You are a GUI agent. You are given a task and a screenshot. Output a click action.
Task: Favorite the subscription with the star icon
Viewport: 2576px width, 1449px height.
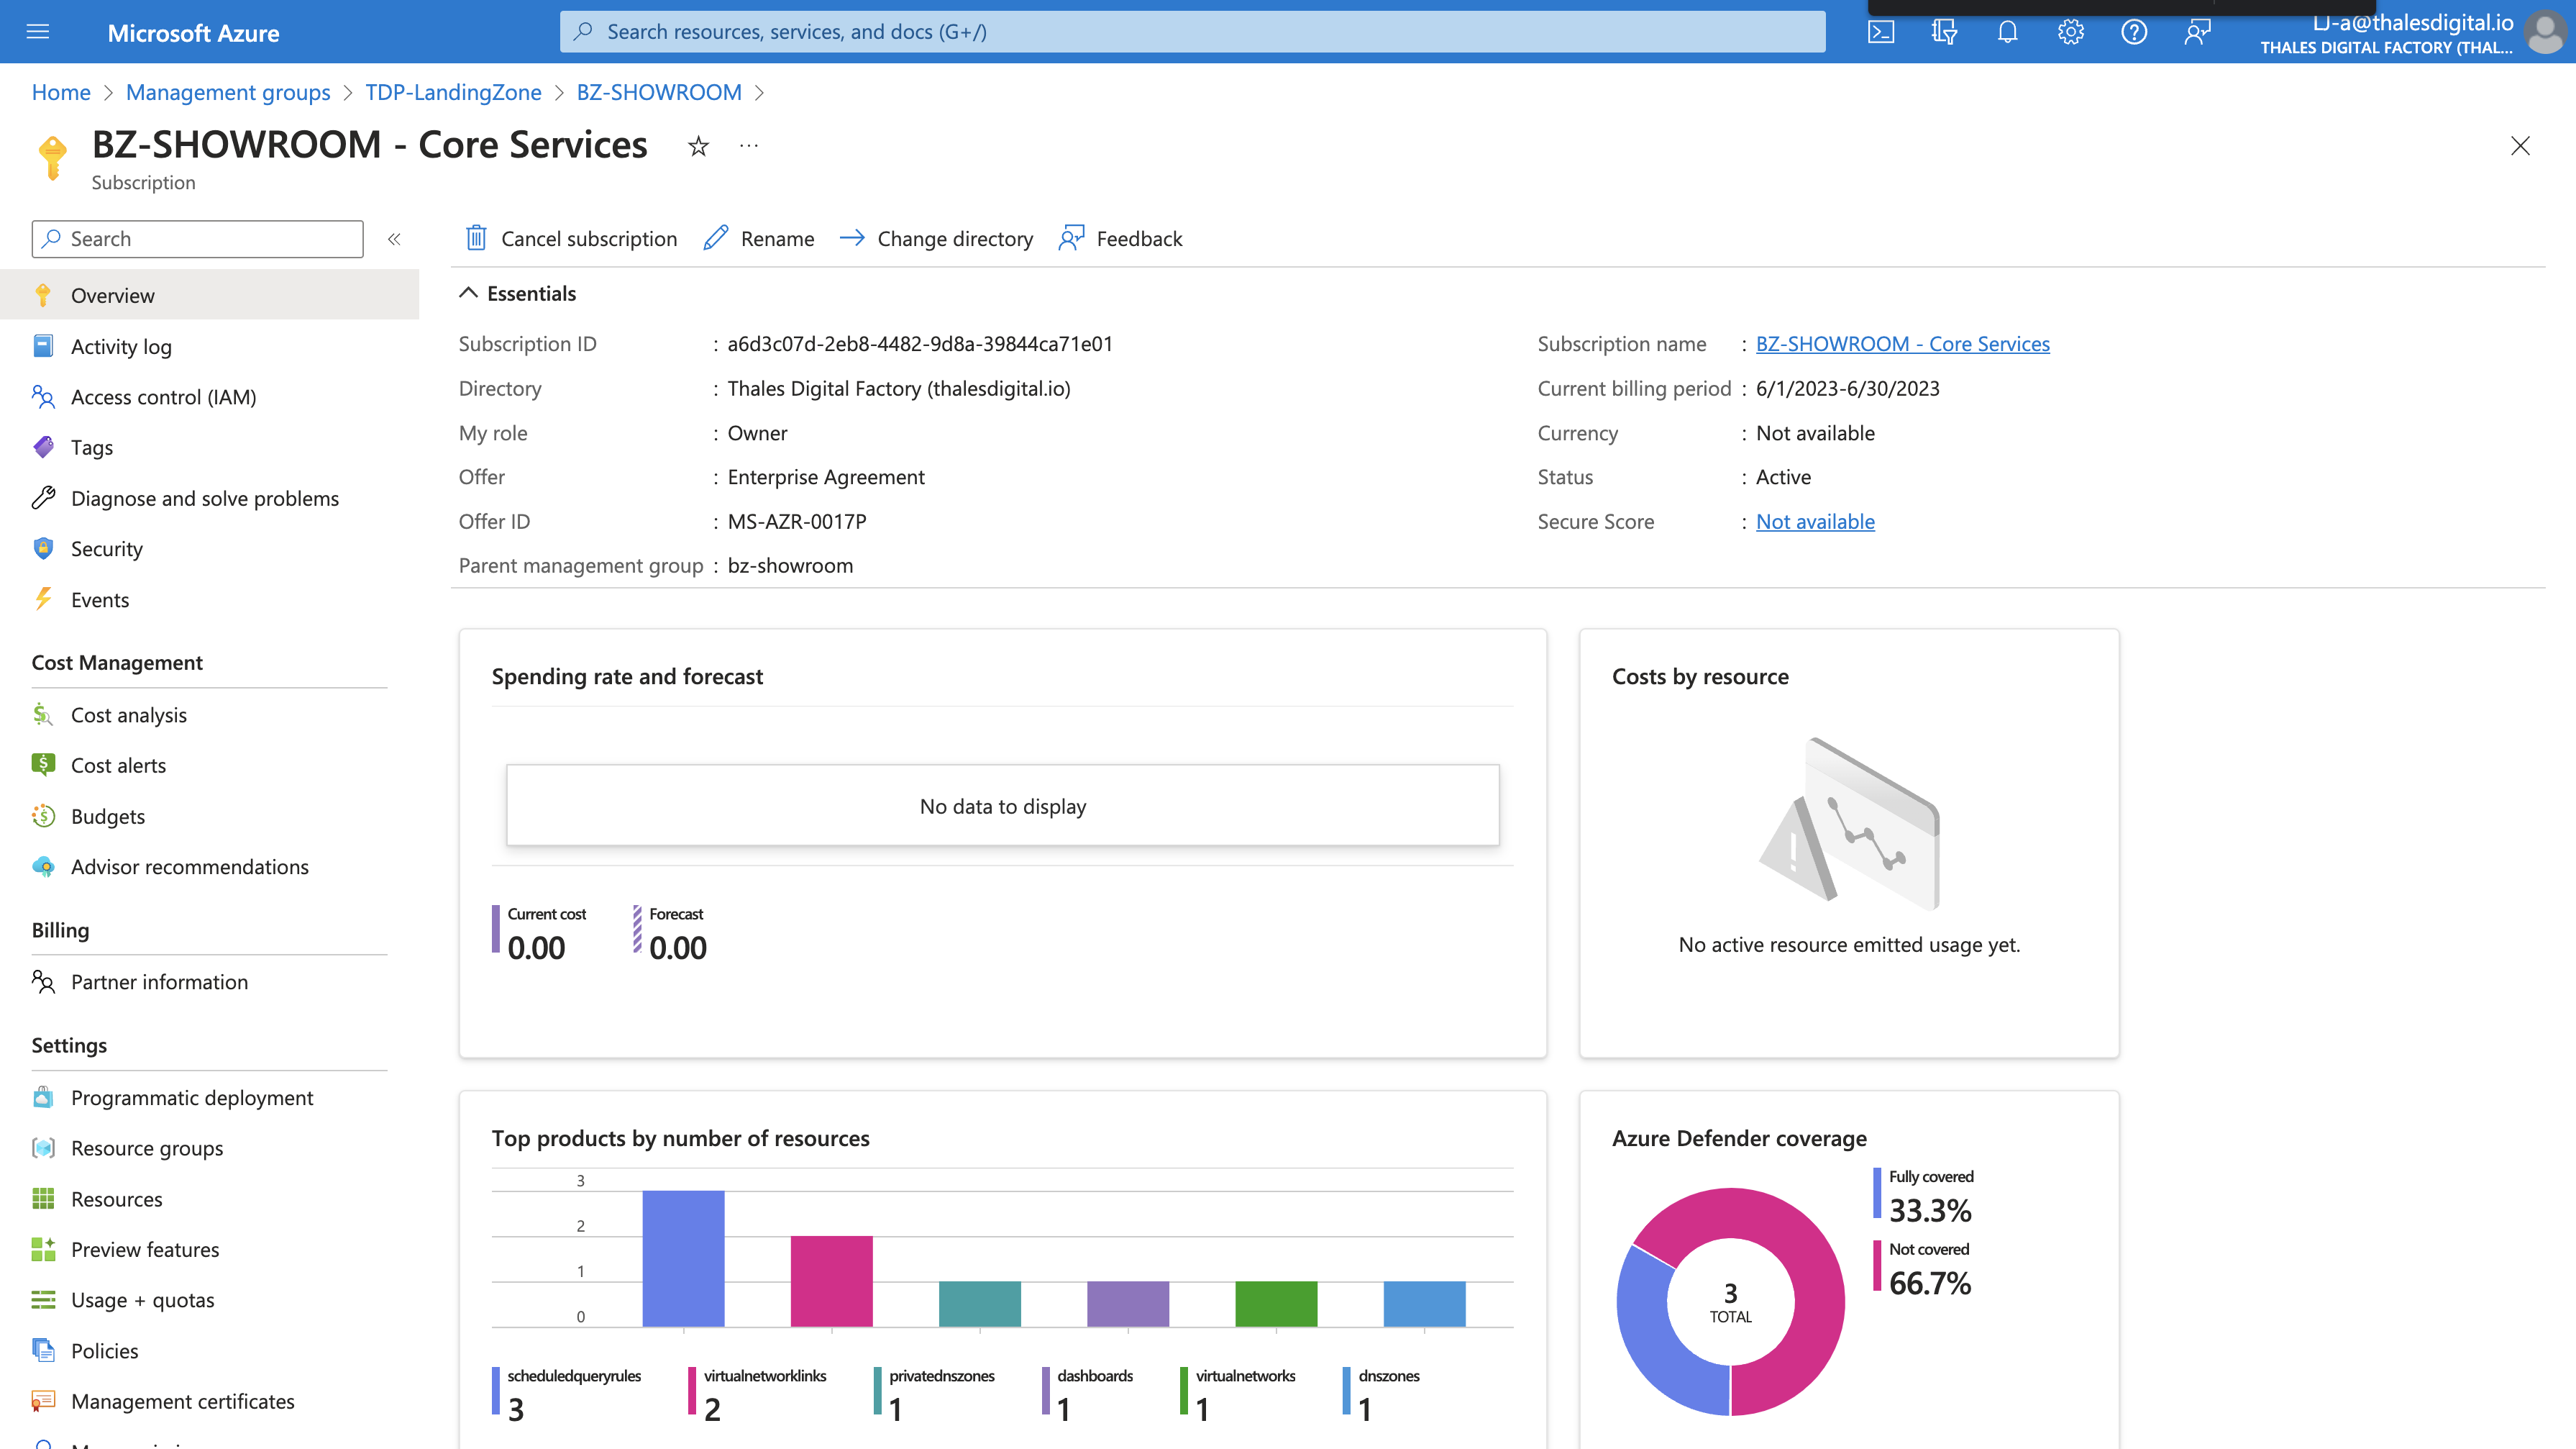point(698,147)
